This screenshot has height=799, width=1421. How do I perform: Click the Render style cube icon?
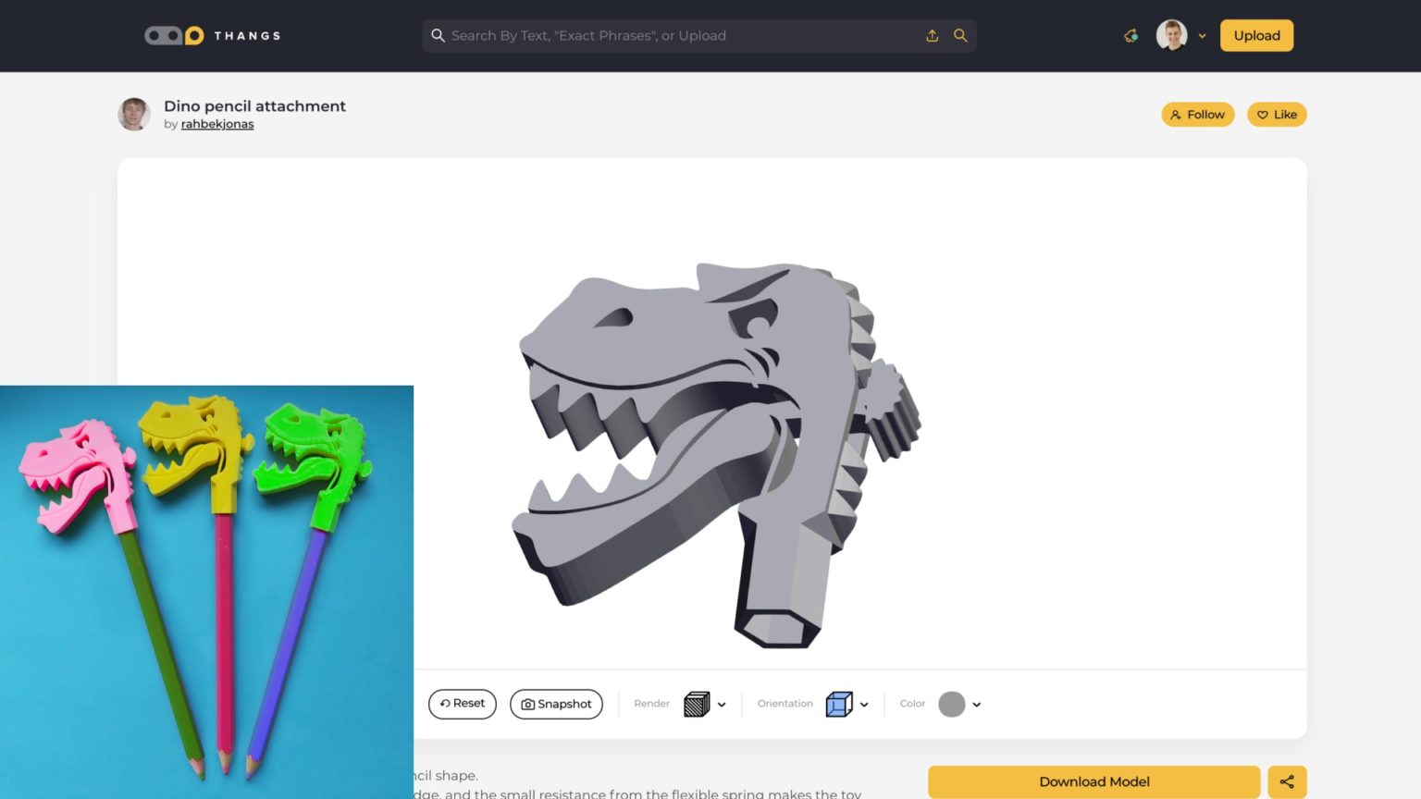tap(696, 704)
